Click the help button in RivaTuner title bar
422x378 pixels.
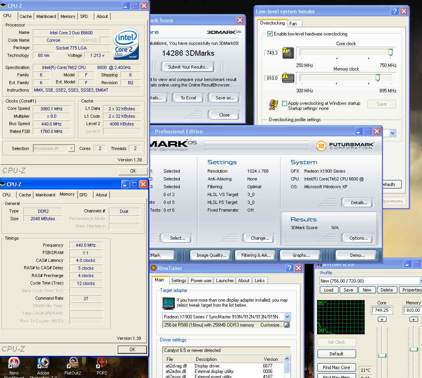pos(289,268)
